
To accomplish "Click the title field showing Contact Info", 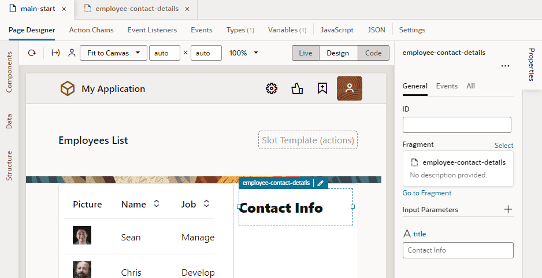I will click(x=458, y=250).
